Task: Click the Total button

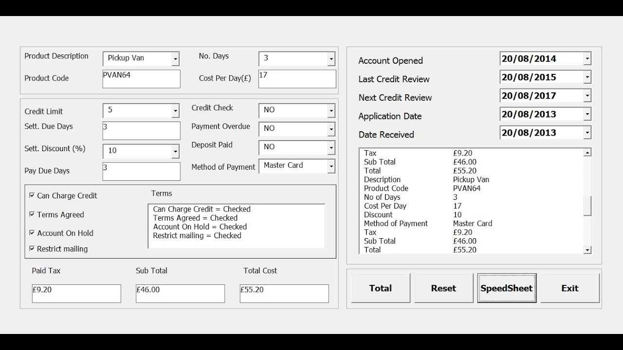Action: [381, 288]
